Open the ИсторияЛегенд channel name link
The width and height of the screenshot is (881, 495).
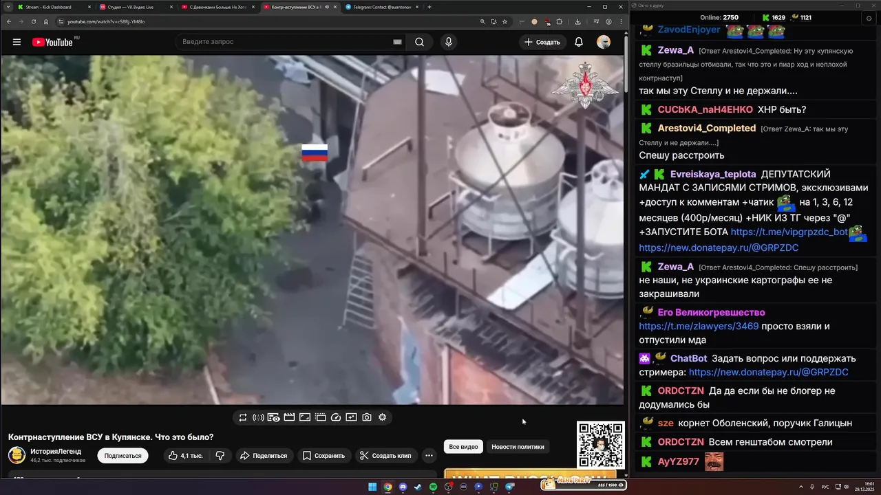coord(56,451)
